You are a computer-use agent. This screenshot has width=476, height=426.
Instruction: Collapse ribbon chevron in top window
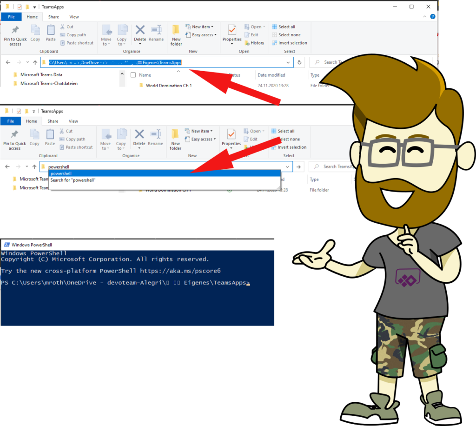pyautogui.click(x=424, y=17)
